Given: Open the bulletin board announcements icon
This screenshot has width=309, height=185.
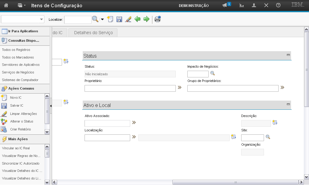Looking at the screenshot, I should click(x=225, y=5).
